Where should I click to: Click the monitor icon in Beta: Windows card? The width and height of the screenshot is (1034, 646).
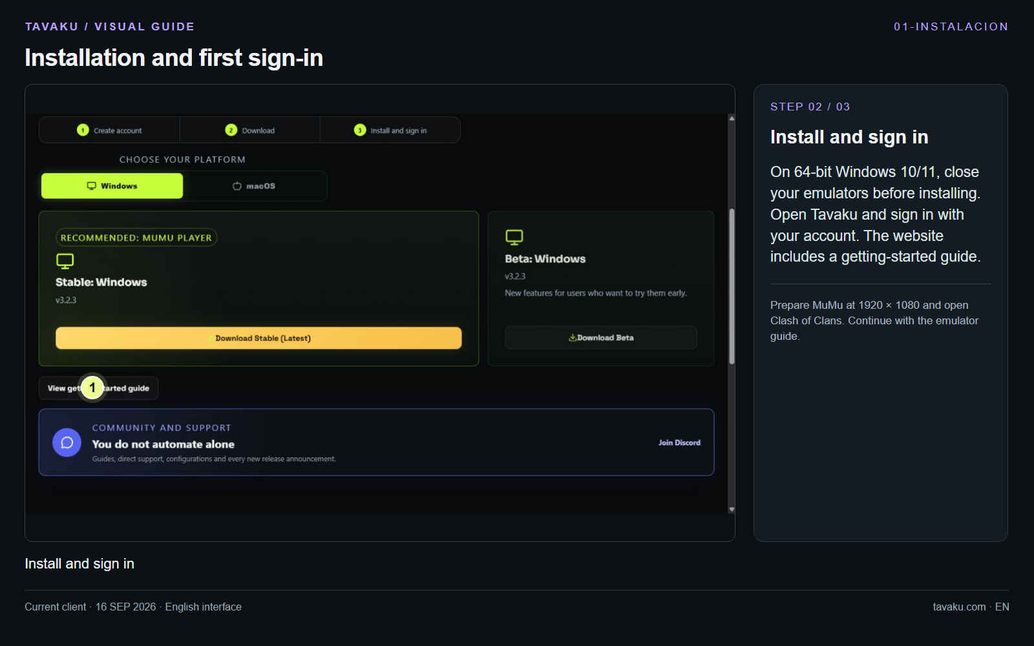coord(514,237)
